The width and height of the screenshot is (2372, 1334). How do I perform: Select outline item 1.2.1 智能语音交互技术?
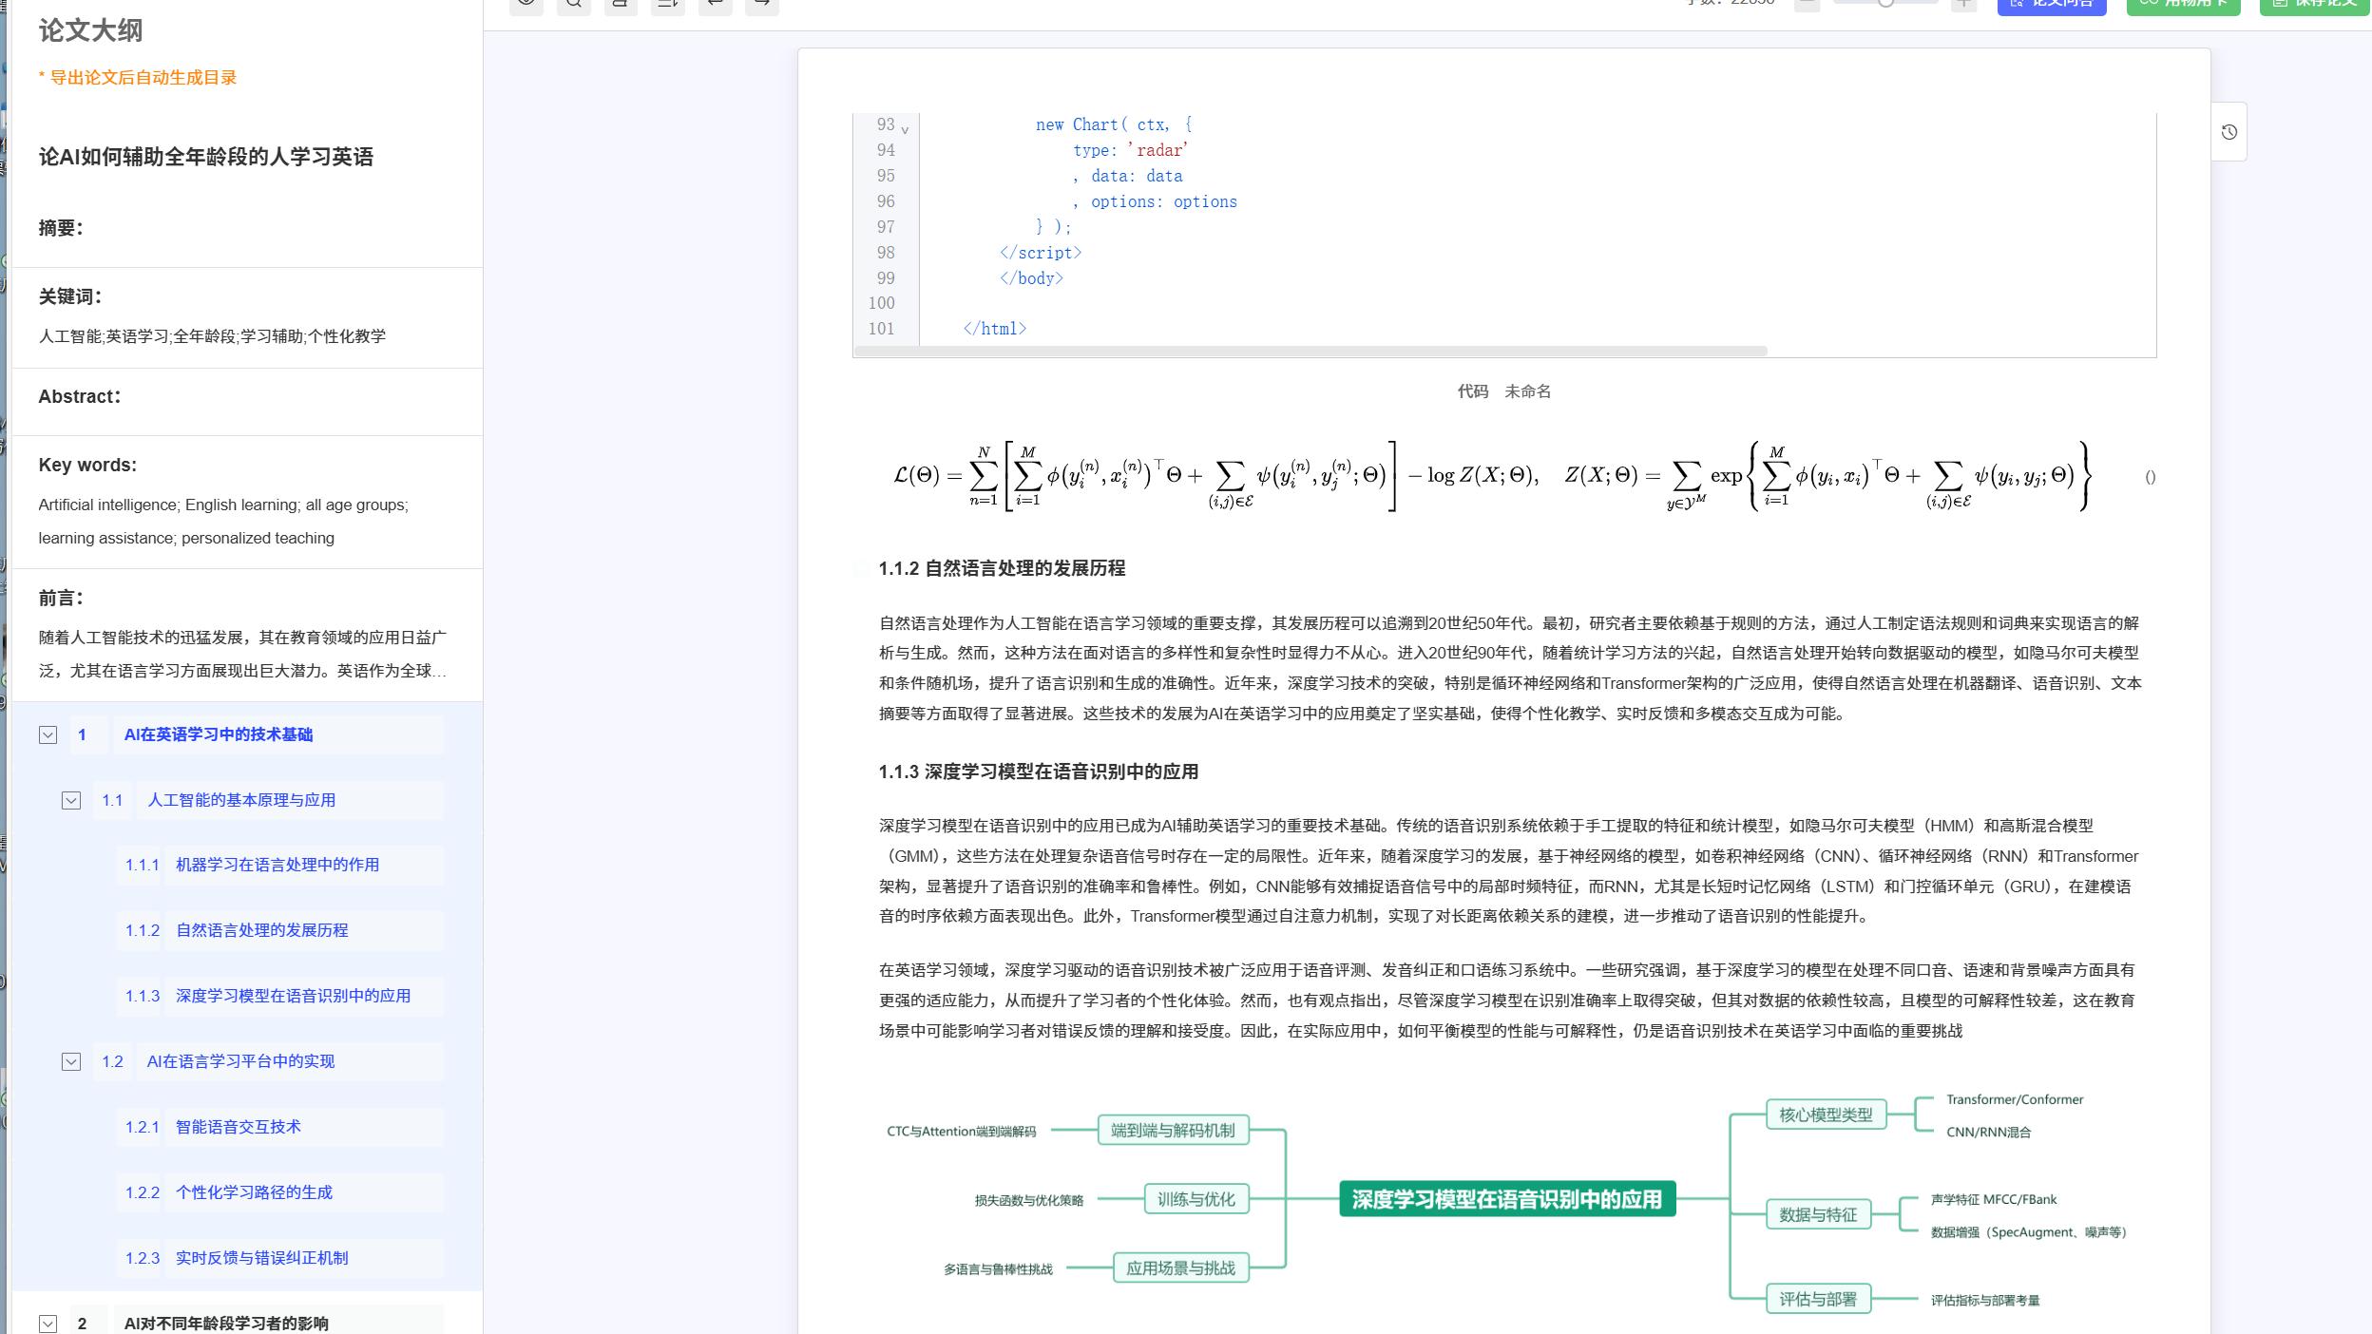pyautogui.click(x=238, y=1127)
